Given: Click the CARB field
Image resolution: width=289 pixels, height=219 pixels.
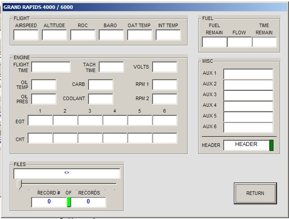Looking at the screenshot, I should [x=100, y=85].
